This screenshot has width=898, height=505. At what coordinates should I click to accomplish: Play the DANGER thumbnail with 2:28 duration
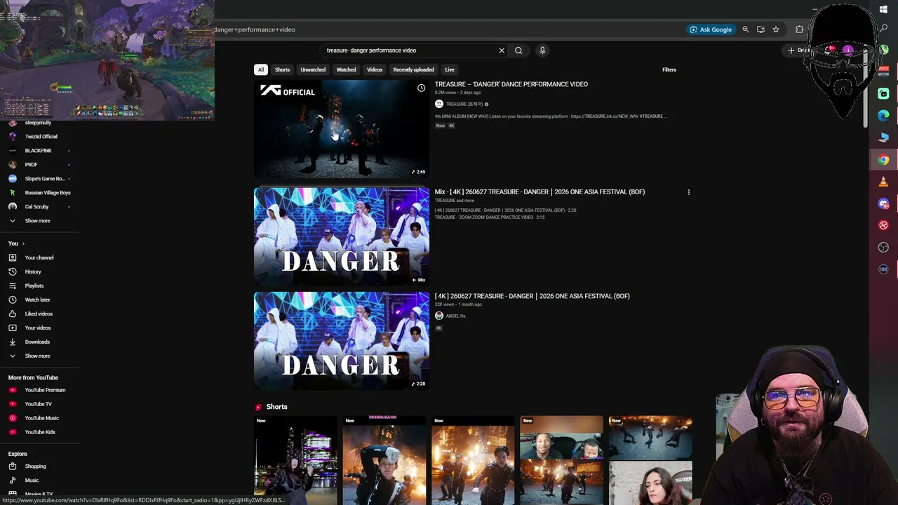coord(342,340)
